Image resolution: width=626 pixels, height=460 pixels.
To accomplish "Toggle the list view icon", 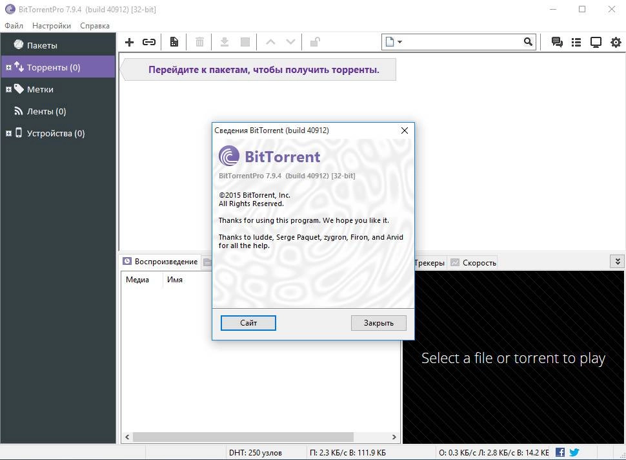I will coord(576,42).
